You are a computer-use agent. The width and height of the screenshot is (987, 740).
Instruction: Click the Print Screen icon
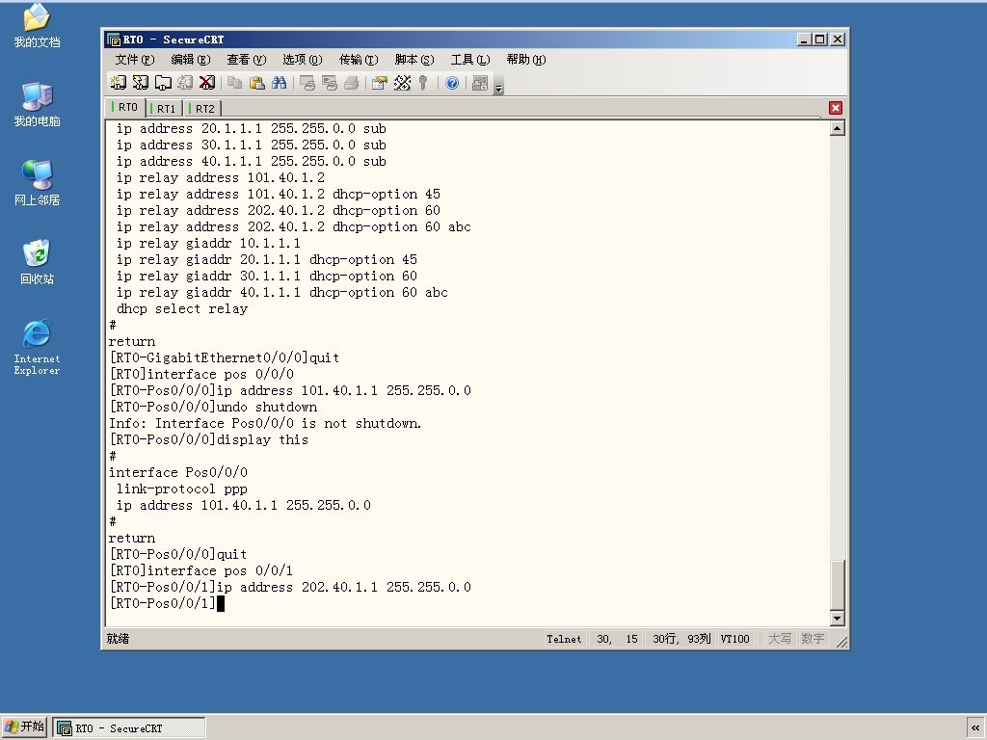(307, 83)
